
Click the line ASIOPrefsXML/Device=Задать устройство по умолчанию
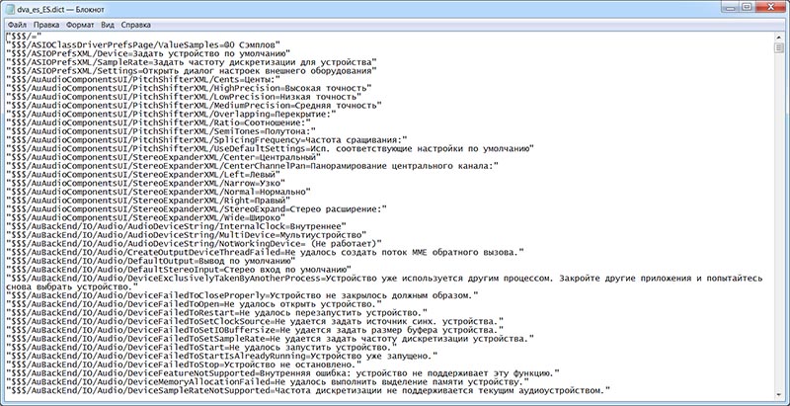tap(148, 53)
